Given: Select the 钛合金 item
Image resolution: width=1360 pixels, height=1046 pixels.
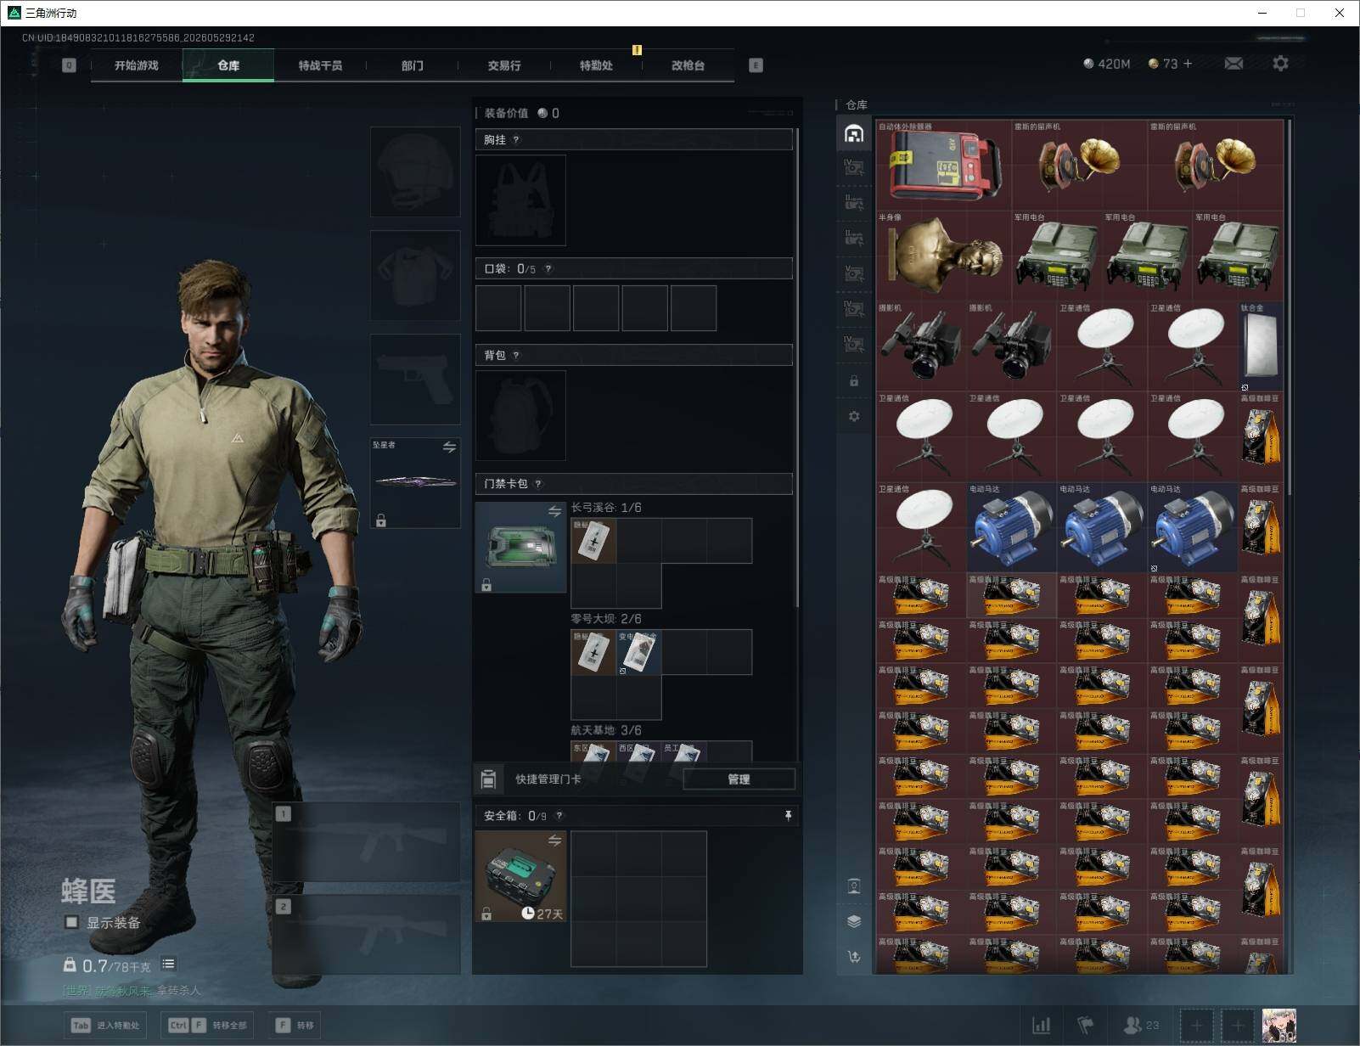Looking at the screenshot, I should 1261,346.
